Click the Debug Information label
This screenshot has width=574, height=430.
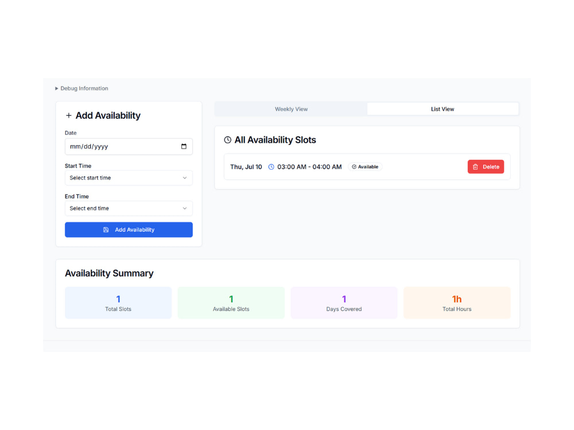[84, 88]
